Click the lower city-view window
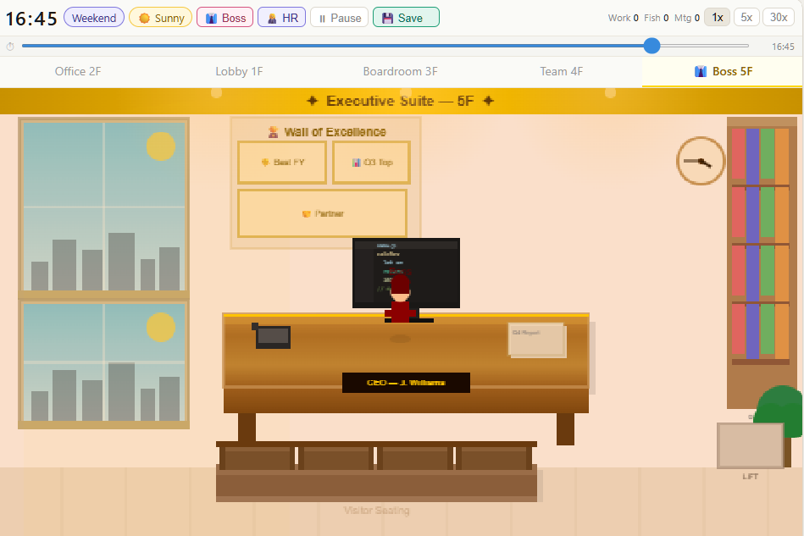Image resolution: width=804 pixels, height=536 pixels. pos(103,364)
